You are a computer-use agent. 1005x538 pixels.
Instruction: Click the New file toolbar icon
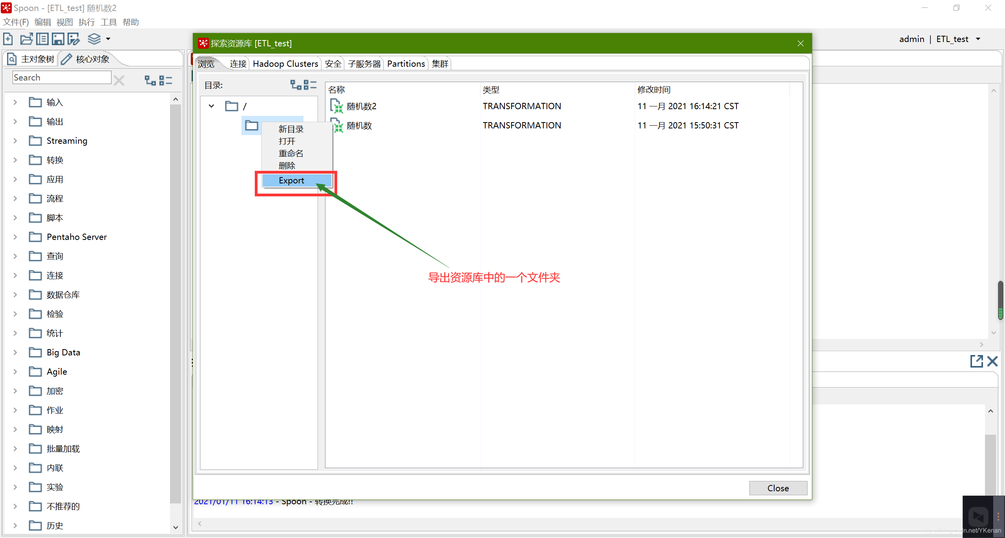pyautogui.click(x=8, y=39)
